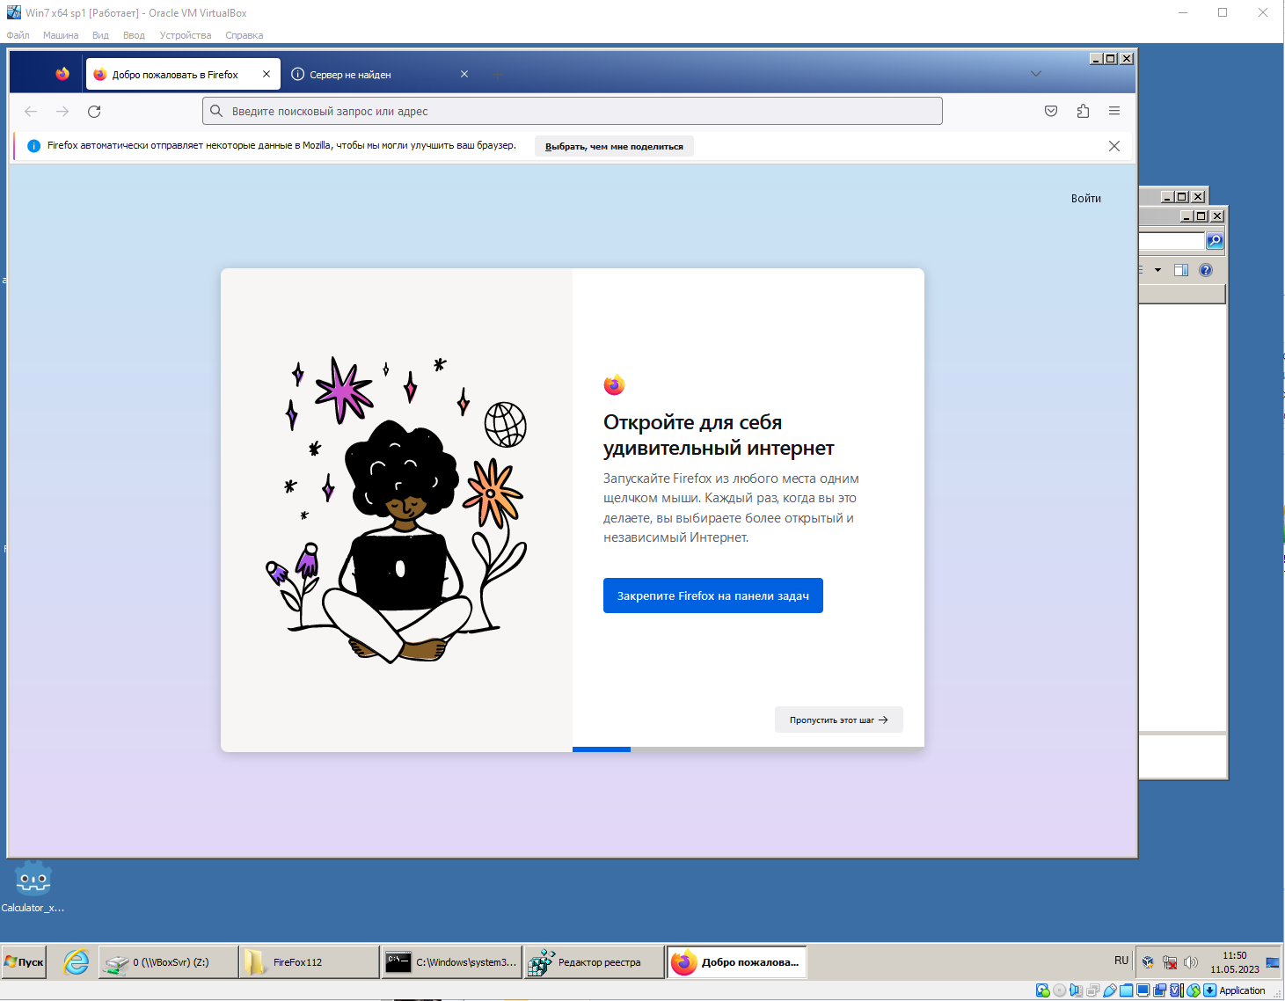1285x1001 pixels.
Task: Open the Windows 'Пуск' start button
Action: click(25, 962)
